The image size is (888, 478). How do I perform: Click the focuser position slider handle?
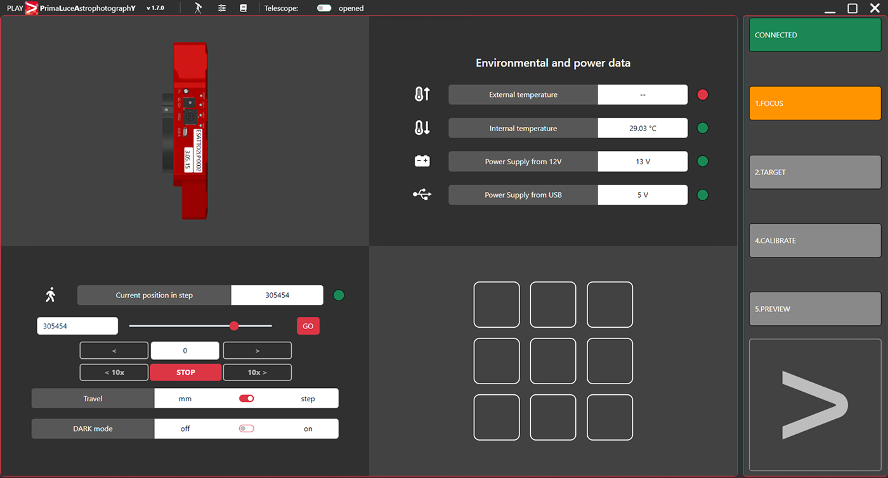[x=234, y=326]
